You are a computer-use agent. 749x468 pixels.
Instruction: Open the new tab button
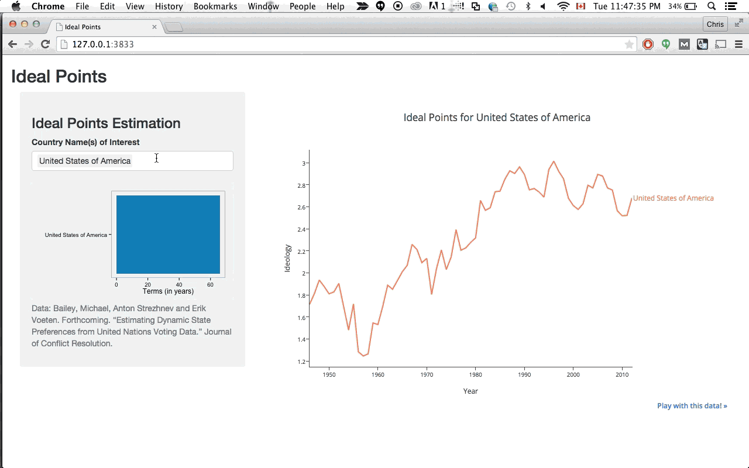(x=174, y=27)
